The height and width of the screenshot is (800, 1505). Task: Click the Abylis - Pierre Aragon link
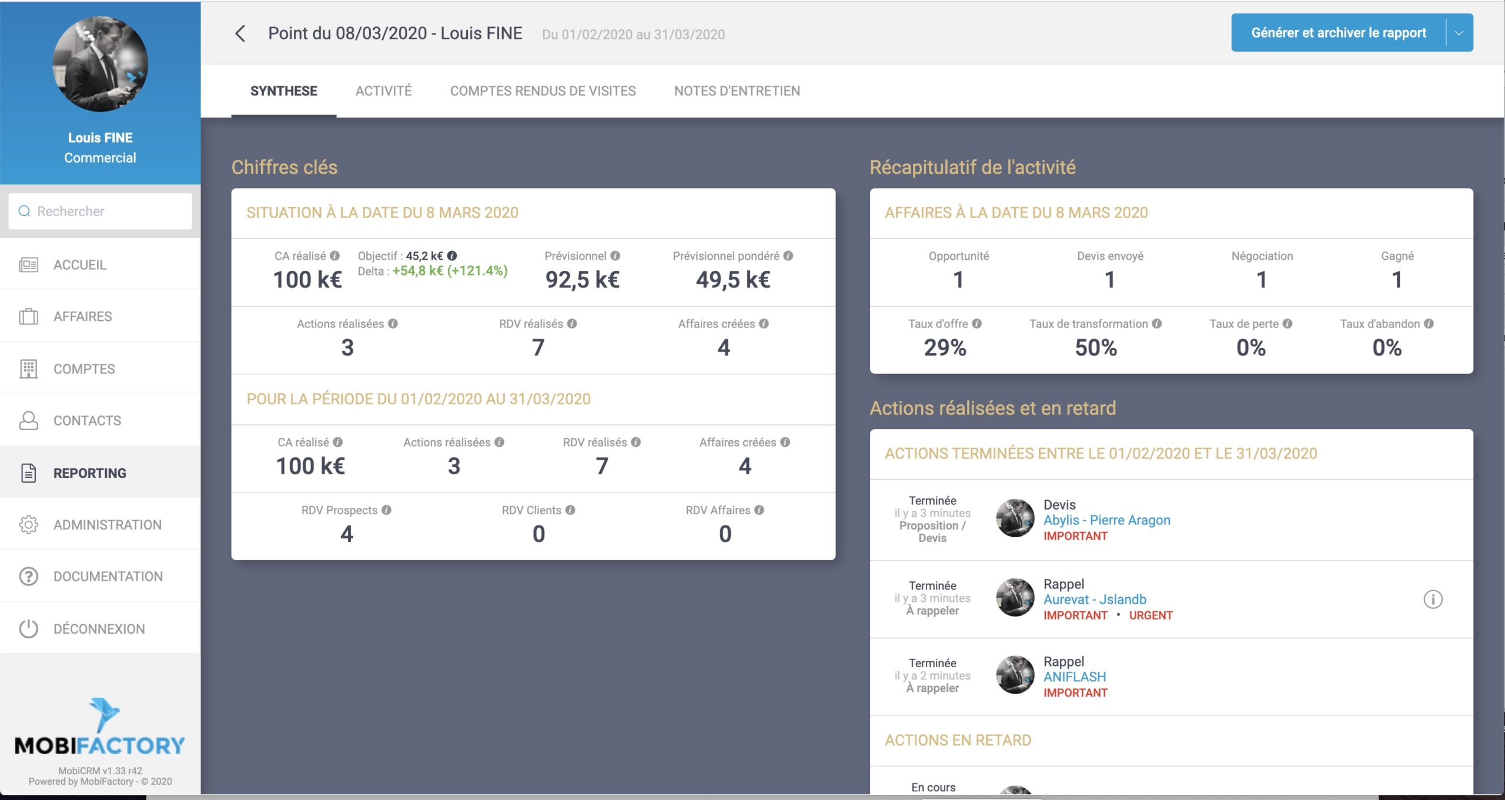tap(1108, 520)
